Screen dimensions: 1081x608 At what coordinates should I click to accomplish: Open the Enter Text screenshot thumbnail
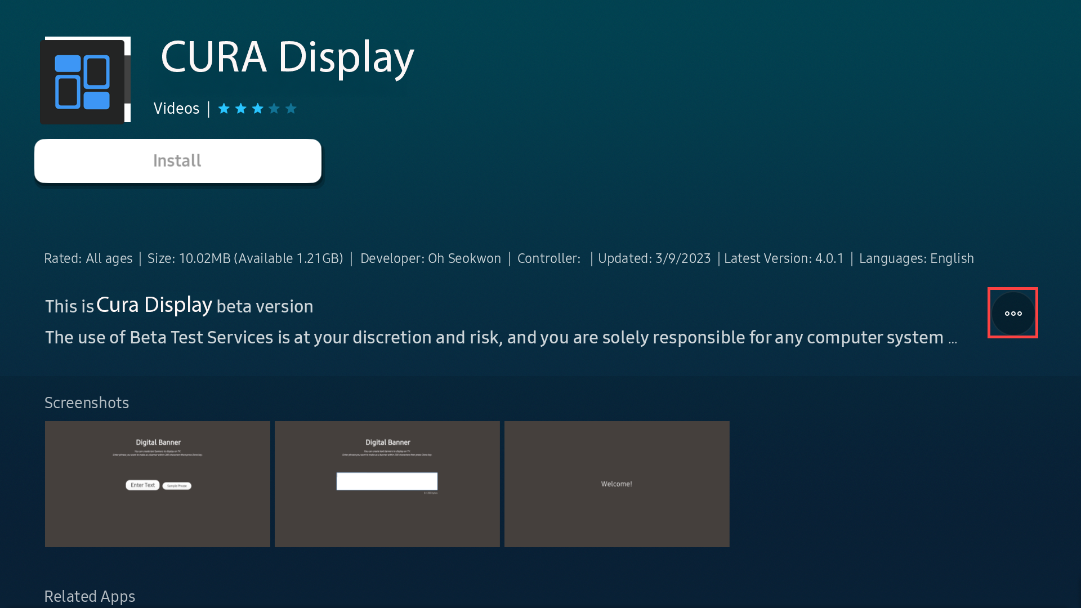[x=158, y=484]
